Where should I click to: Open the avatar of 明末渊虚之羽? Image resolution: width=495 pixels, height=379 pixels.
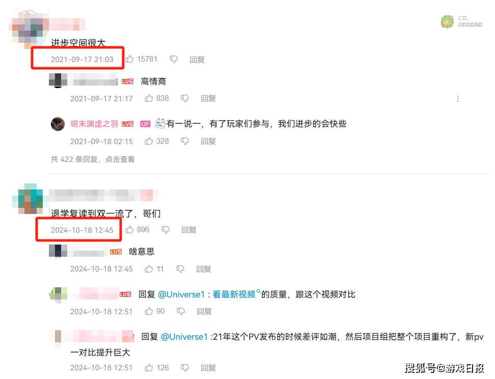click(x=58, y=124)
